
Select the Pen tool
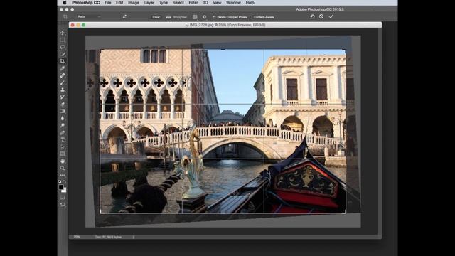(x=63, y=132)
